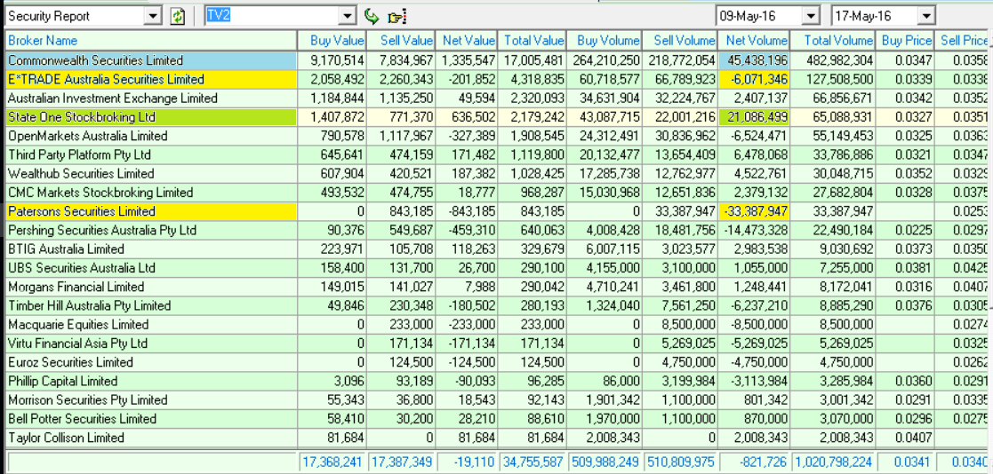Viewport: 993px width, 474px height.
Task: Click the total Net Volume -821,726
Action: pyautogui.click(x=755, y=462)
